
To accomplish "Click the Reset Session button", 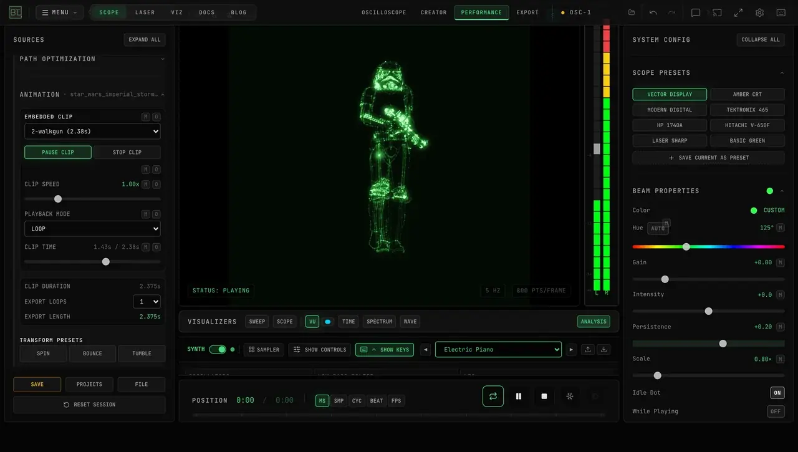I will tap(90, 405).
